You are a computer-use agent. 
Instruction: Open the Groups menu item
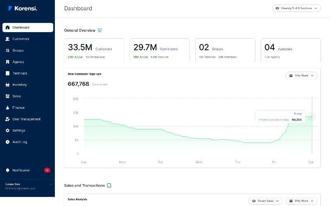tap(28, 50)
